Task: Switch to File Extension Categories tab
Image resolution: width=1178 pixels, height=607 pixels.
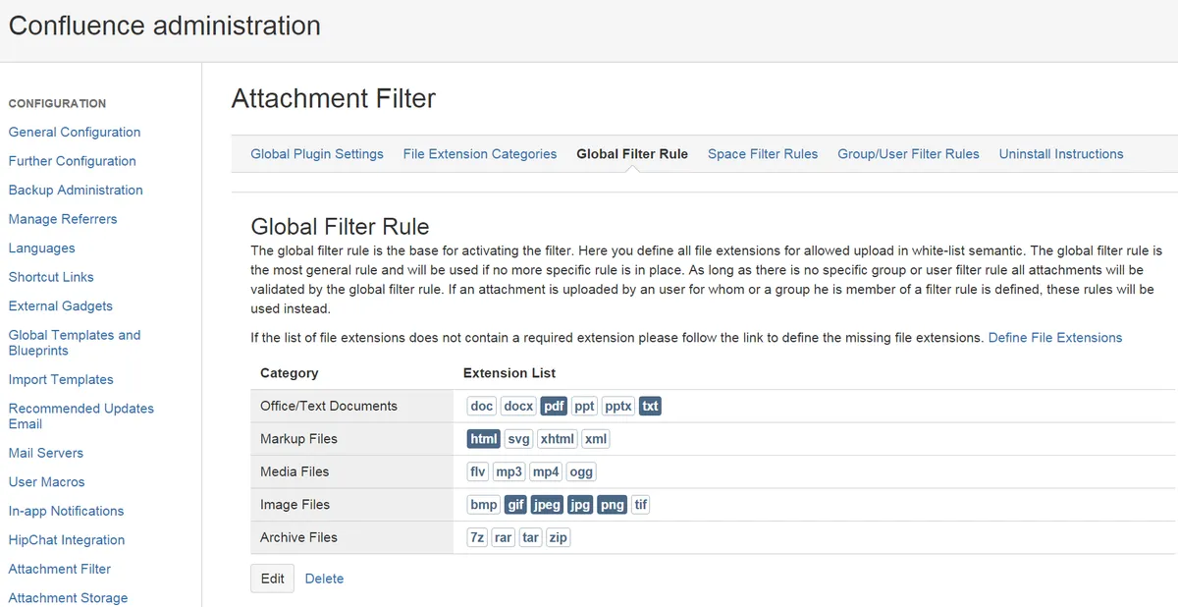Action: 480,154
